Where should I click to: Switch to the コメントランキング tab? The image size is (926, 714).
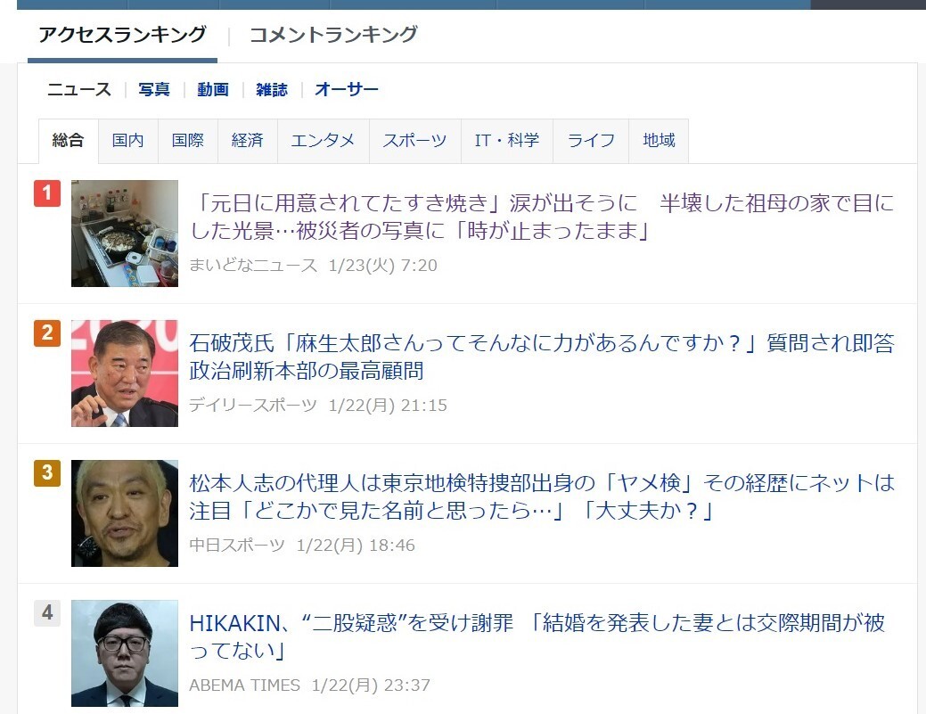[333, 34]
